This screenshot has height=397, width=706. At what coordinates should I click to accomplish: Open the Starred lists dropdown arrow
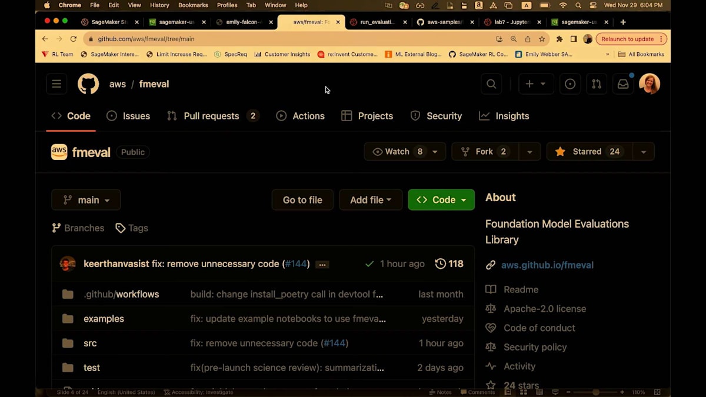click(644, 152)
